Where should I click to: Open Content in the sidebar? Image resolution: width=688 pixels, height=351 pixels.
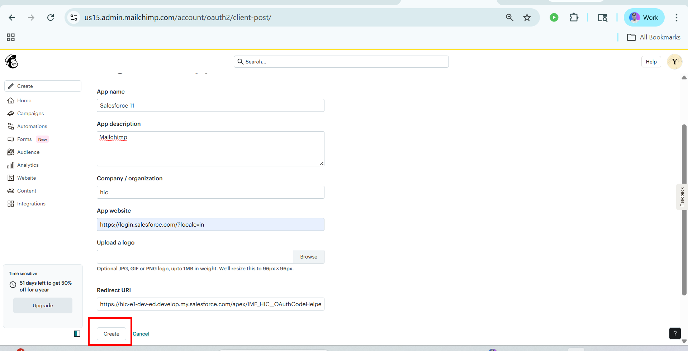click(x=27, y=191)
